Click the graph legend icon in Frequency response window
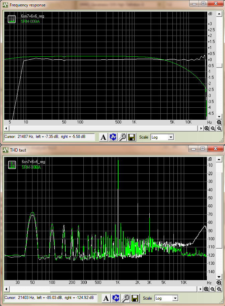 click(12, 19)
